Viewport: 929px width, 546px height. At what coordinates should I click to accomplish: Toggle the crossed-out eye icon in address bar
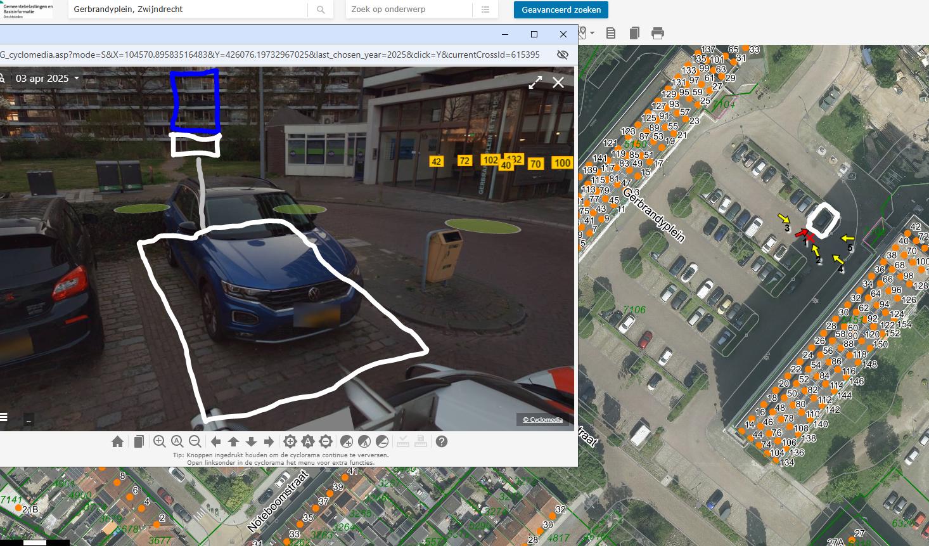(x=562, y=55)
